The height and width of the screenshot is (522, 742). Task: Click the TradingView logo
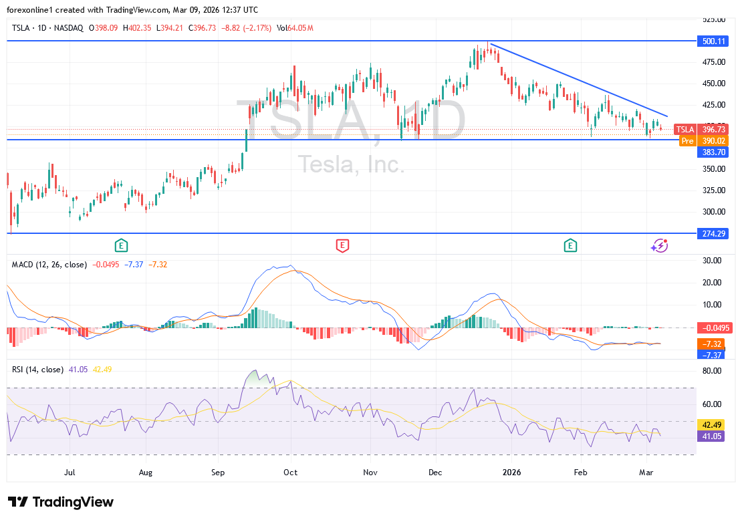point(61,502)
